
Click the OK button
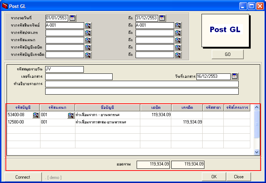coord(214,177)
